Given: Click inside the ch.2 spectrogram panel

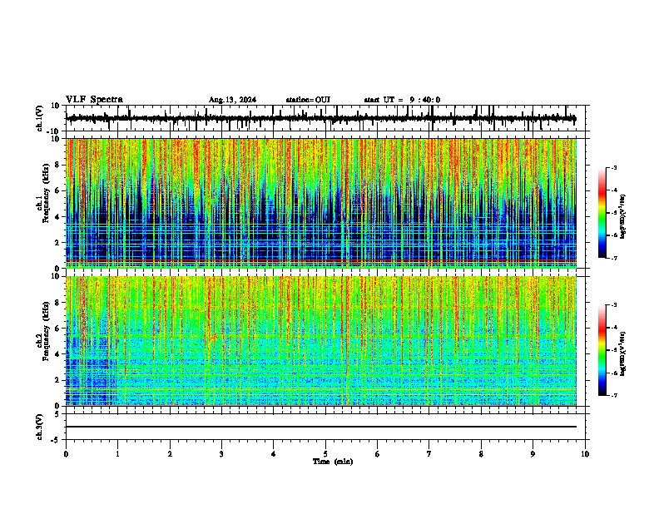Looking at the screenshot, I should 321,341.
